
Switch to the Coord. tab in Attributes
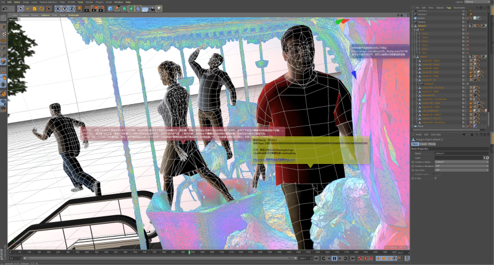(x=424, y=144)
